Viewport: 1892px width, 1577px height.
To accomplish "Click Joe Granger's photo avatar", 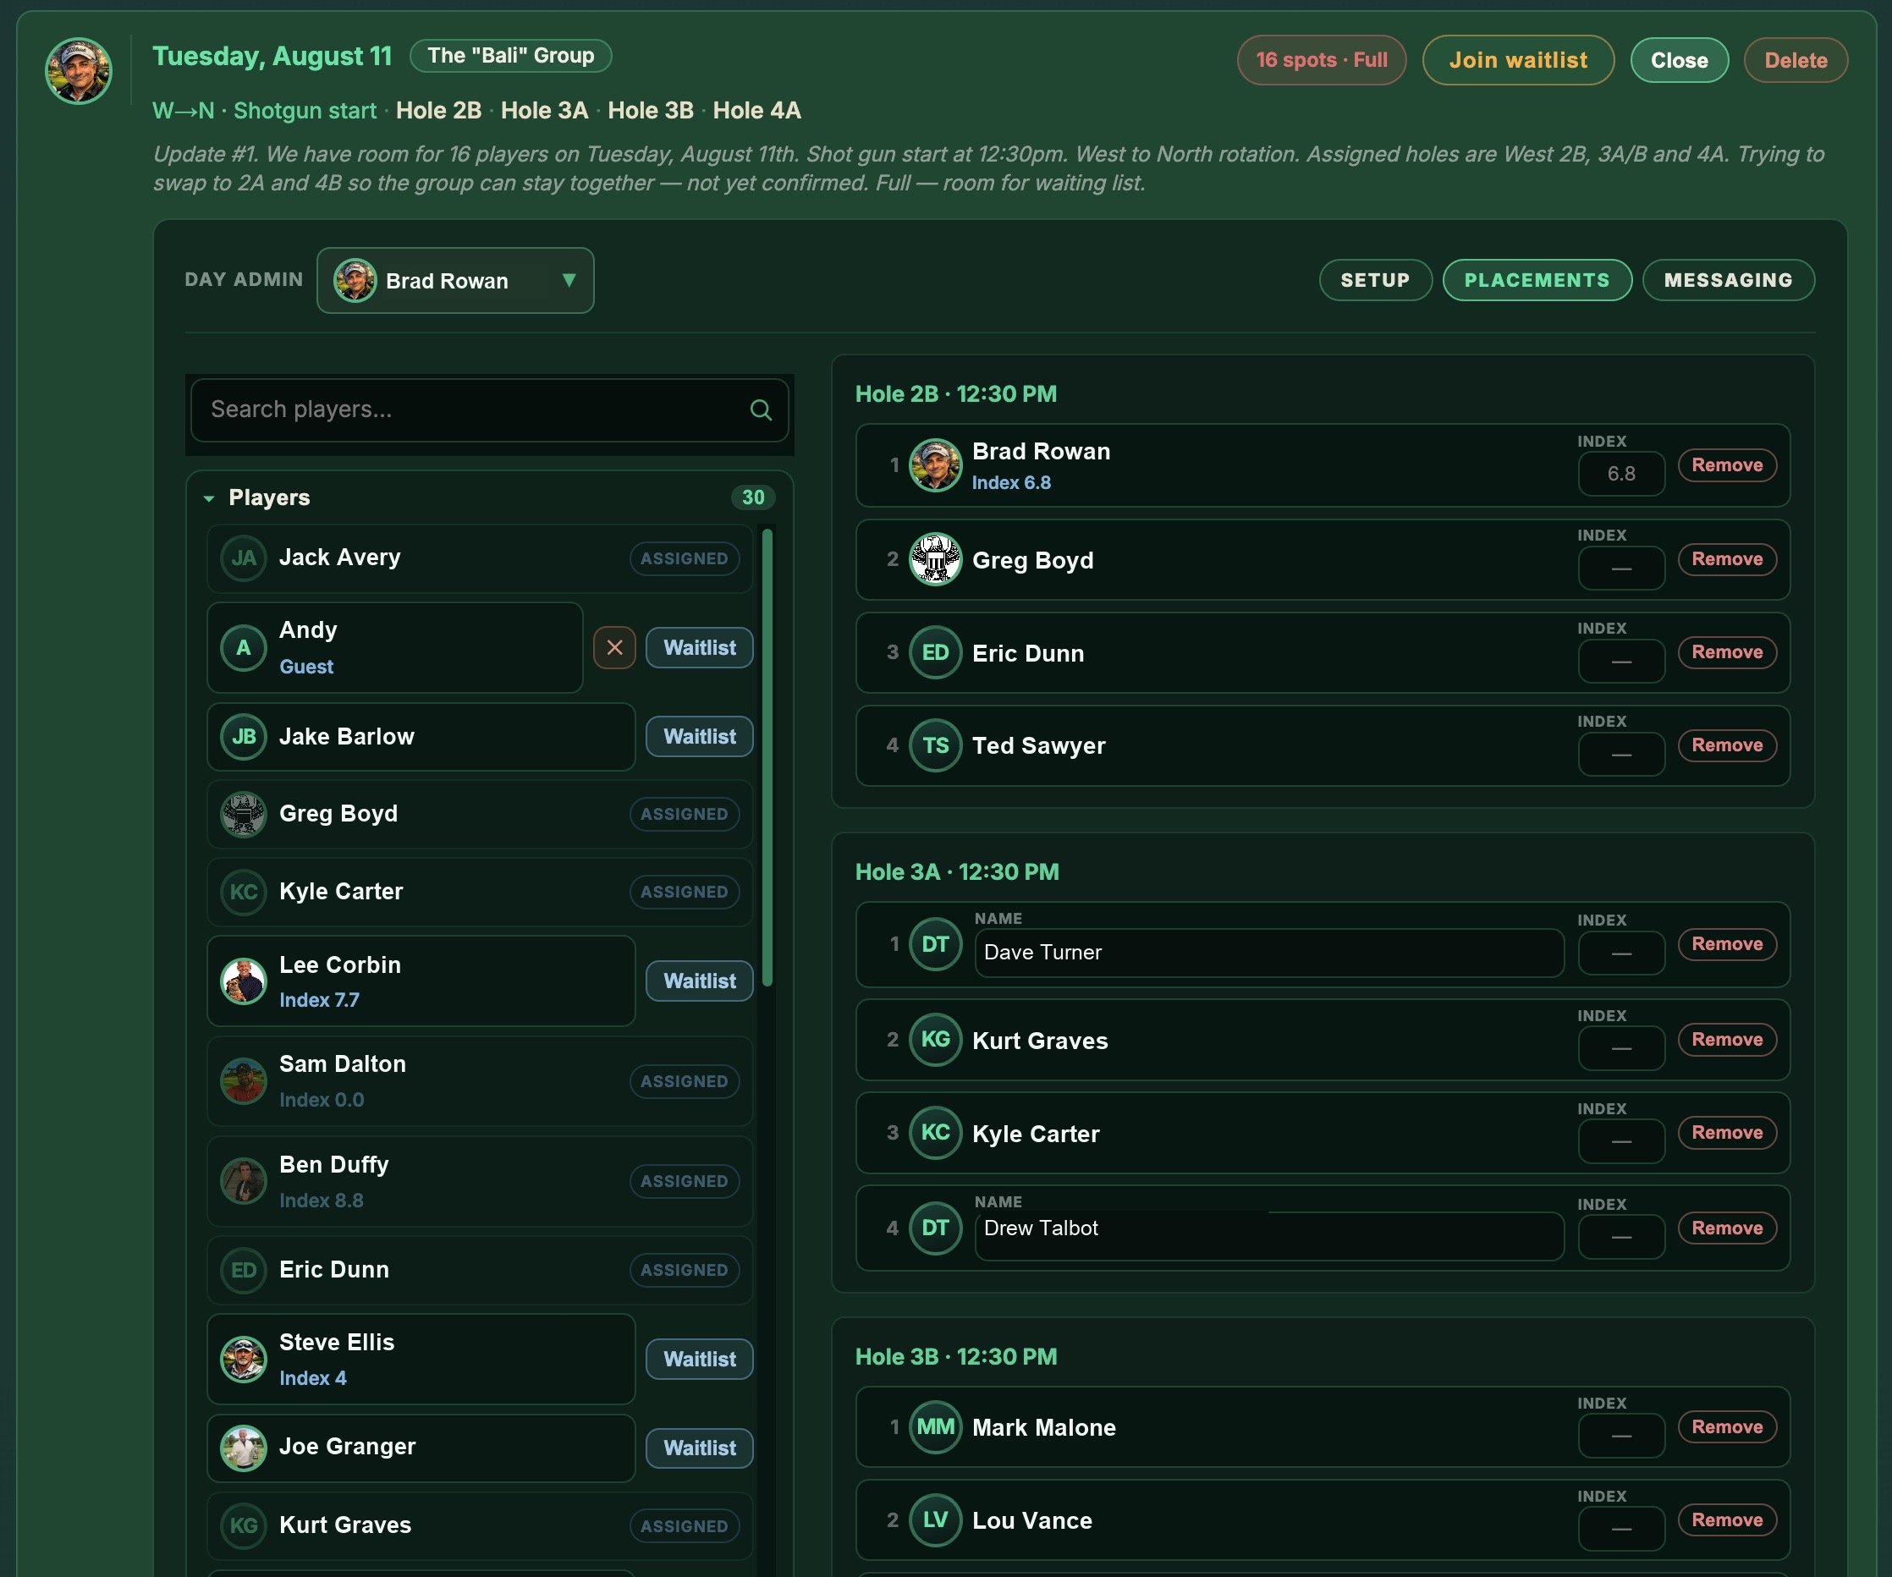I will pyautogui.click(x=243, y=1448).
